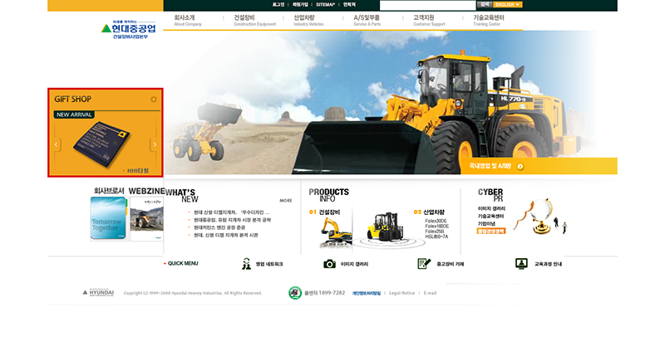Click the 교육과정 안내 quick menu text
This screenshot has height=351, width=665.
548,264
